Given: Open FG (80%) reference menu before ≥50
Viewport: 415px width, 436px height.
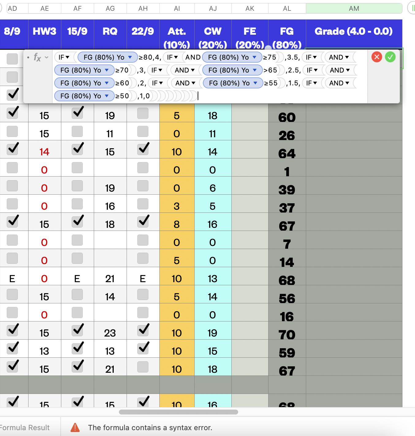Looking at the screenshot, I should (x=107, y=96).
